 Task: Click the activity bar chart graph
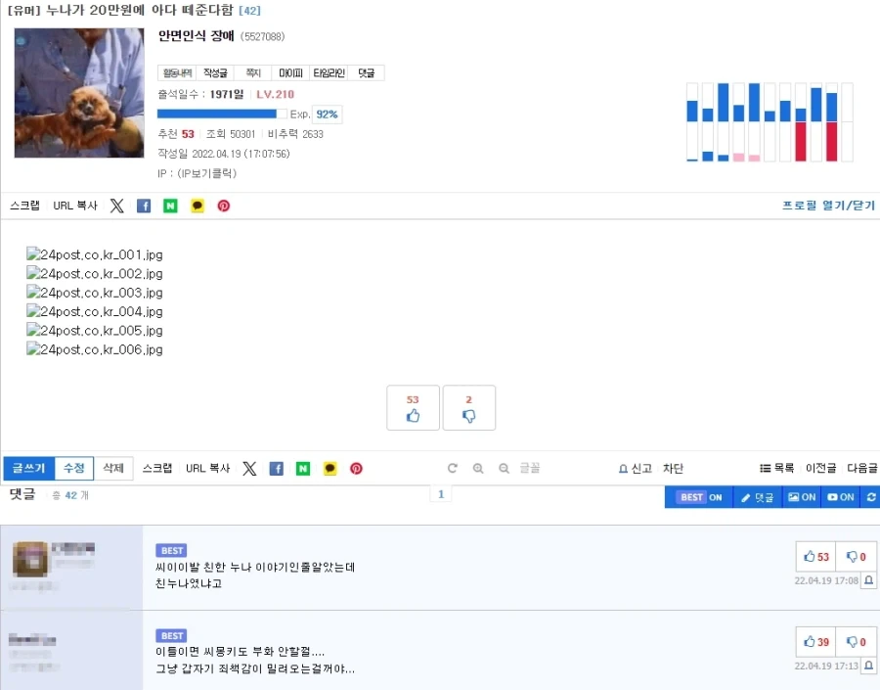click(770, 122)
